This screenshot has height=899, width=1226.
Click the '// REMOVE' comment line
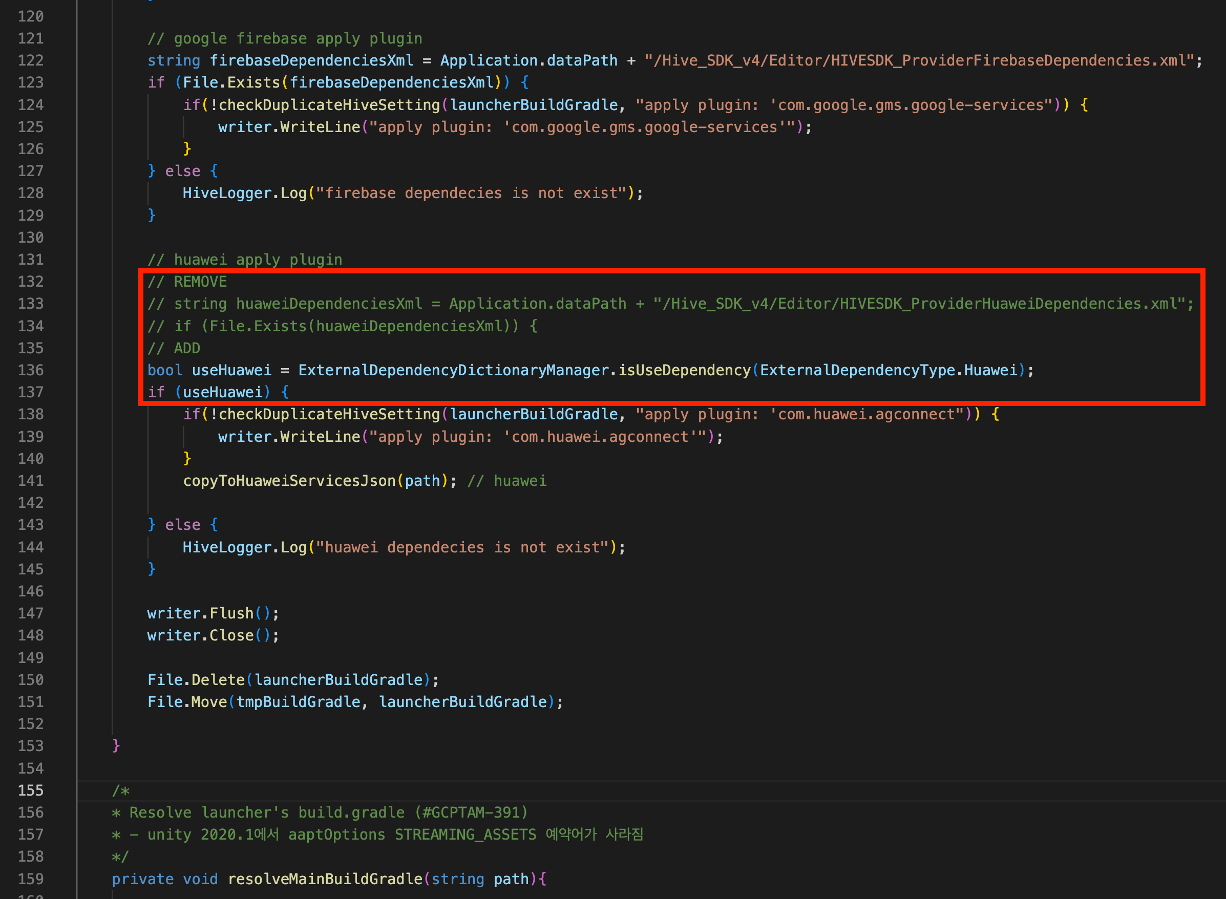(187, 282)
